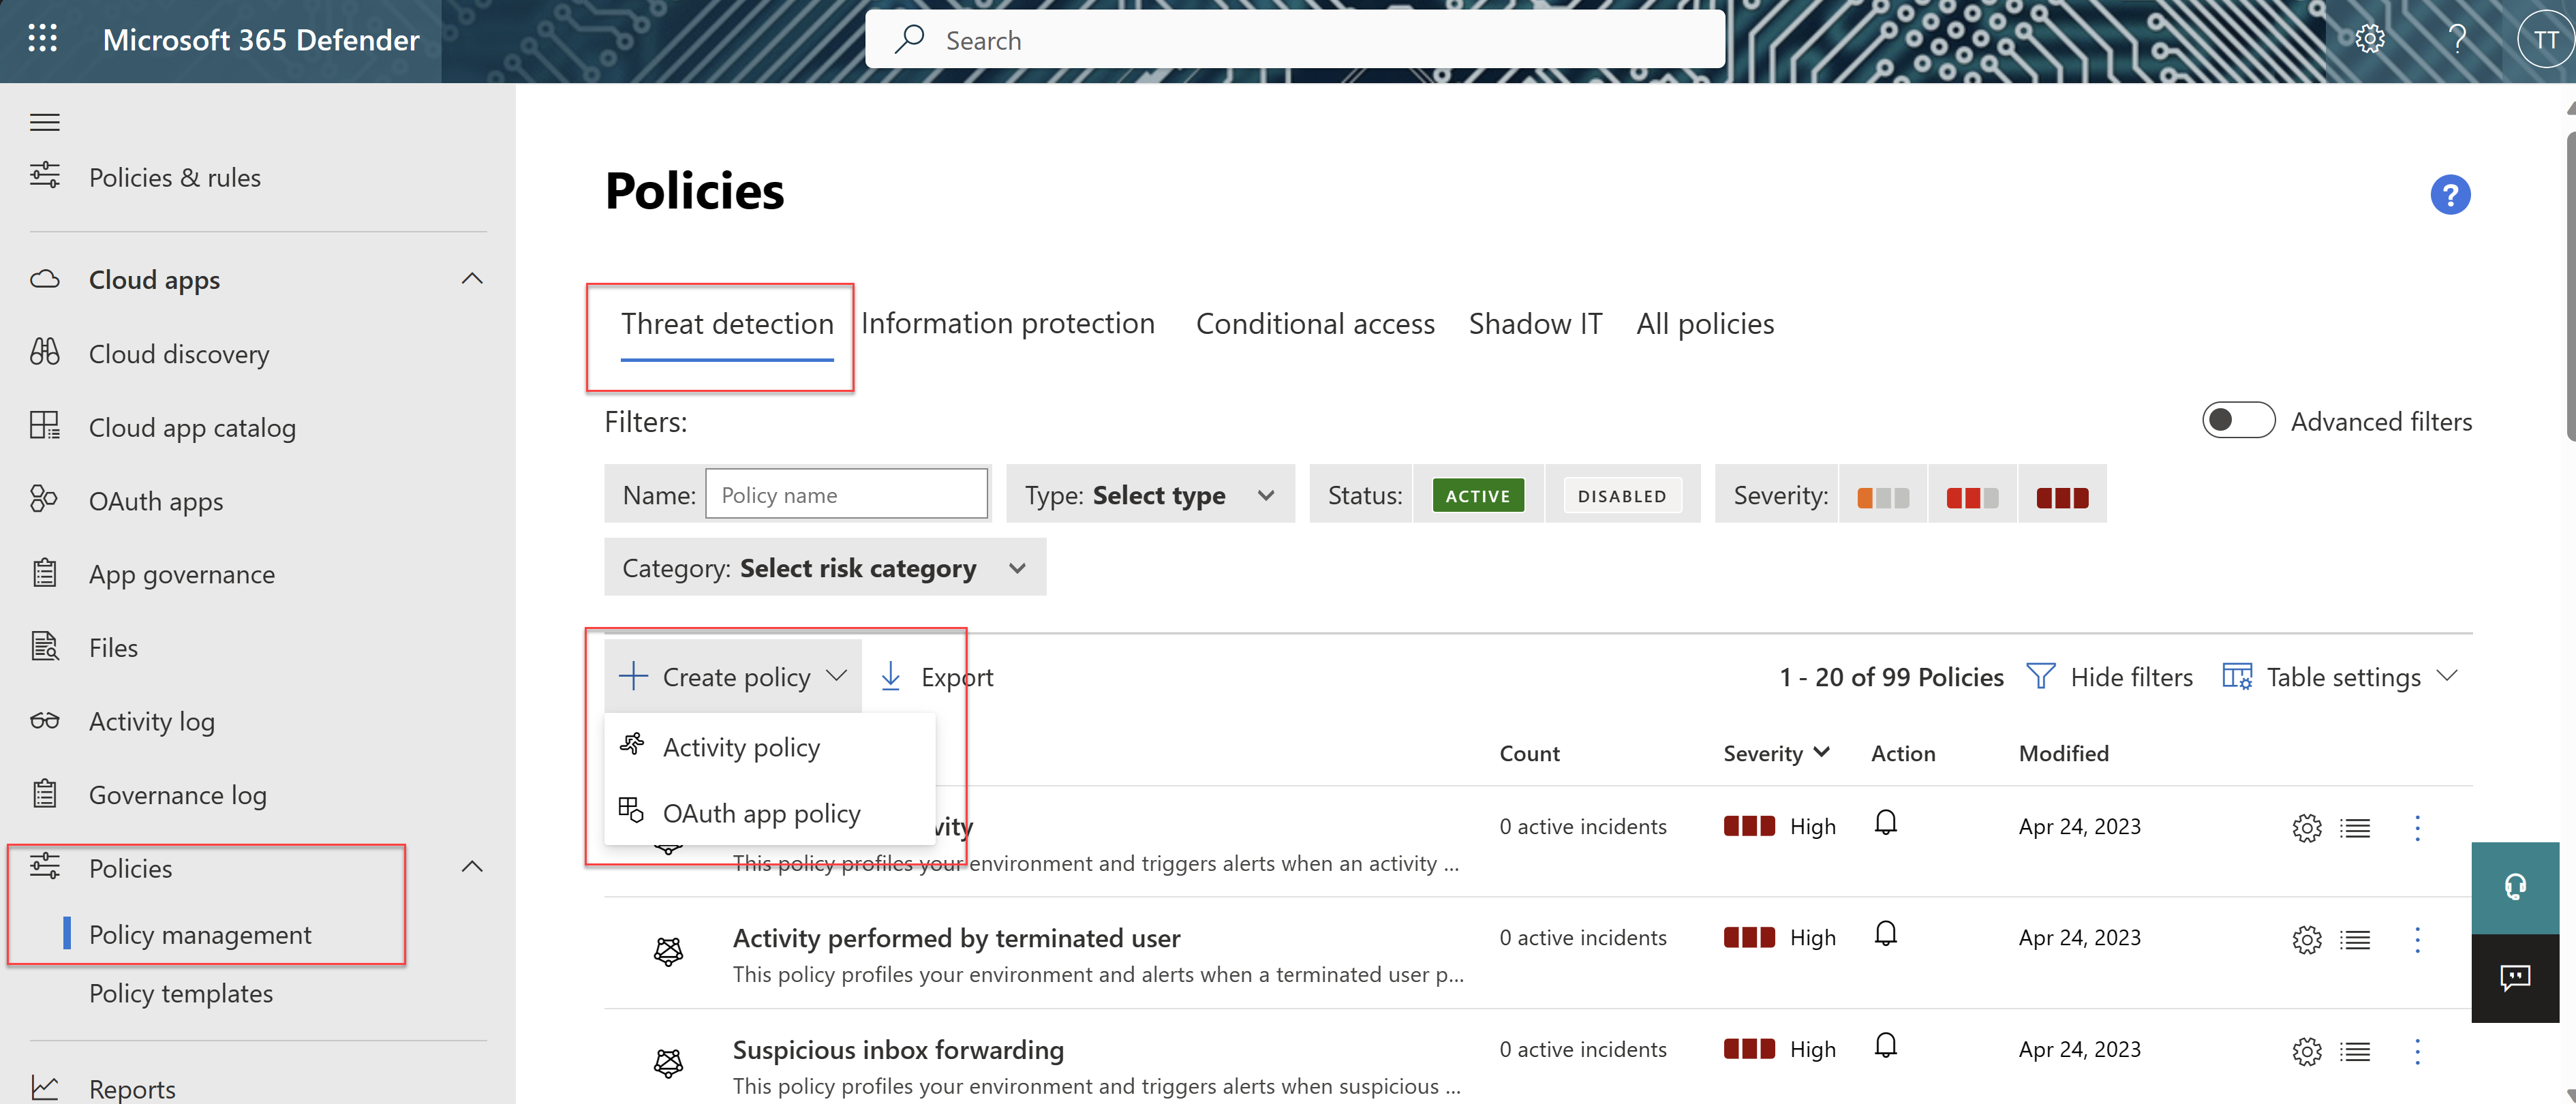Click the OAuth app policy icon

(632, 810)
